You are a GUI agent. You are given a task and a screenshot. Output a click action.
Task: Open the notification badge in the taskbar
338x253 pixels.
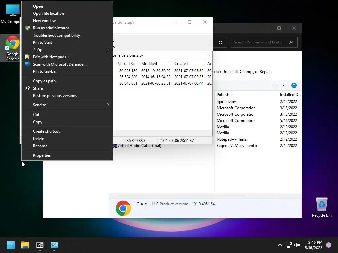coord(329,245)
